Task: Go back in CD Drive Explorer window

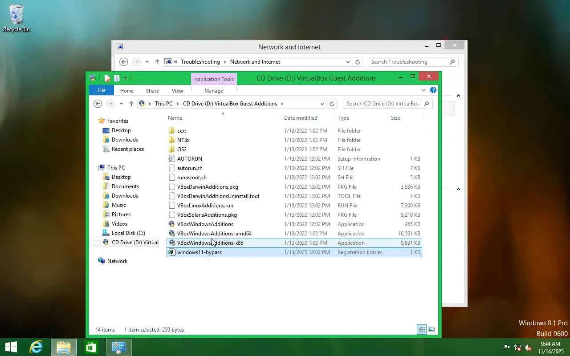Action: 98,104
